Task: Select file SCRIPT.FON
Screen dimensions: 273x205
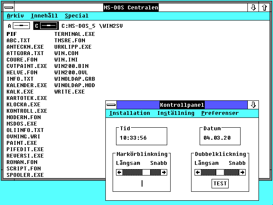Action: click(x=24, y=169)
